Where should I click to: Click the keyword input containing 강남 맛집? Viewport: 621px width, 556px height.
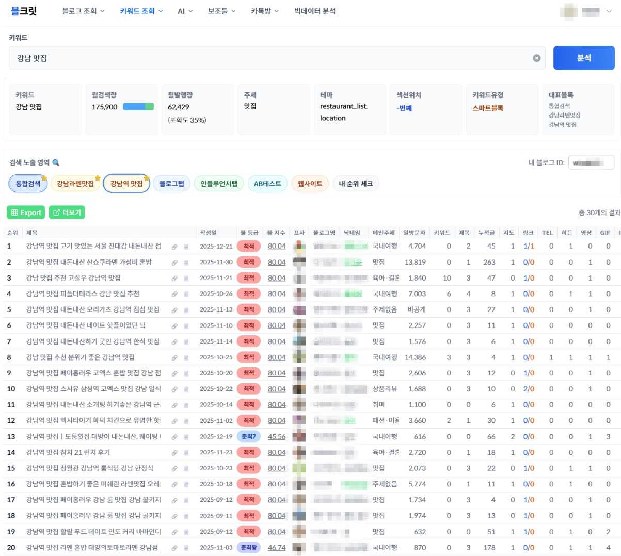click(x=277, y=58)
